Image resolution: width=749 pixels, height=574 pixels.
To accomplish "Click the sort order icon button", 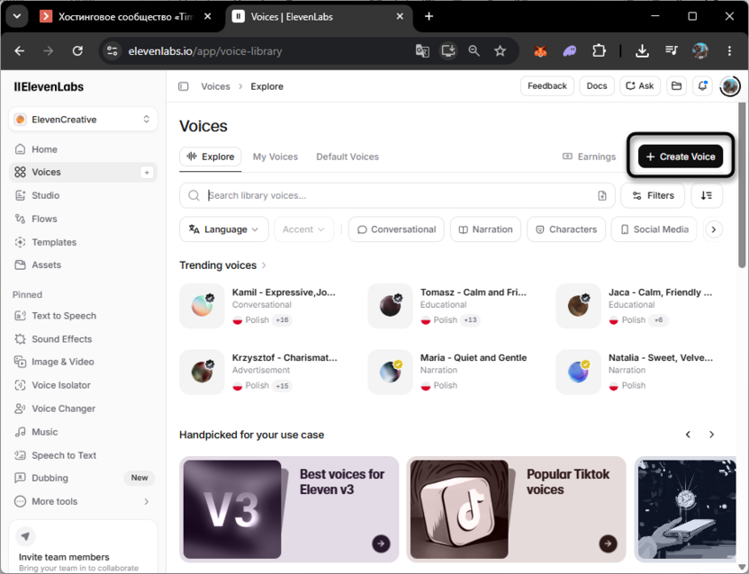I will [x=707, y=195].
